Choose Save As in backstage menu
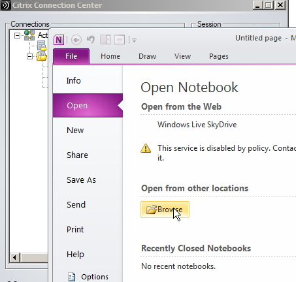Screen dimensions: 296x282 pos(88,180)
